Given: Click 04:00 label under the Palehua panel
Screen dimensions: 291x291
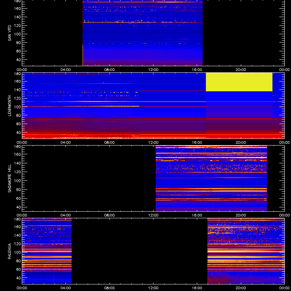Looking at the screenshot, I should (x=66, y=288).
